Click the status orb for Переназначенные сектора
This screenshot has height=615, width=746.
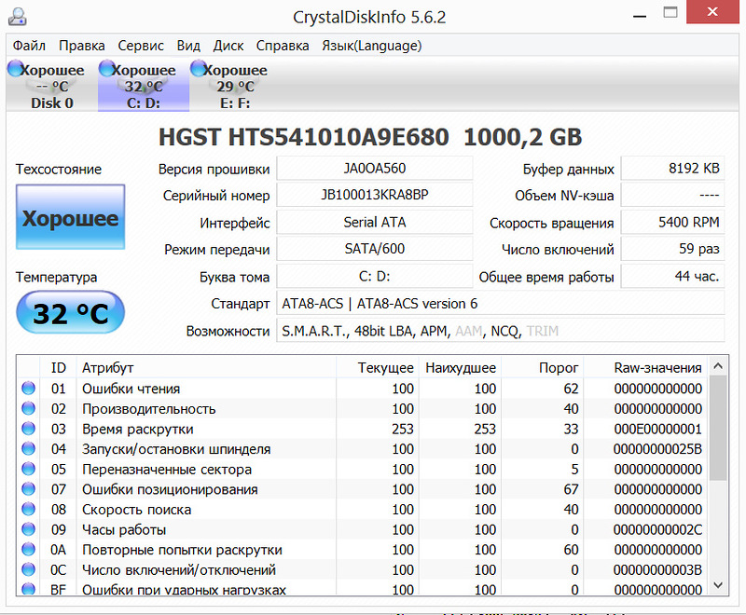pos(29,469)
